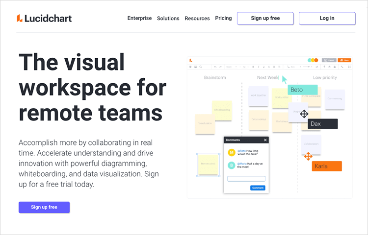Click the Lucidchart logo in header
The image size is (368, 235).
(x=44, y=18)
